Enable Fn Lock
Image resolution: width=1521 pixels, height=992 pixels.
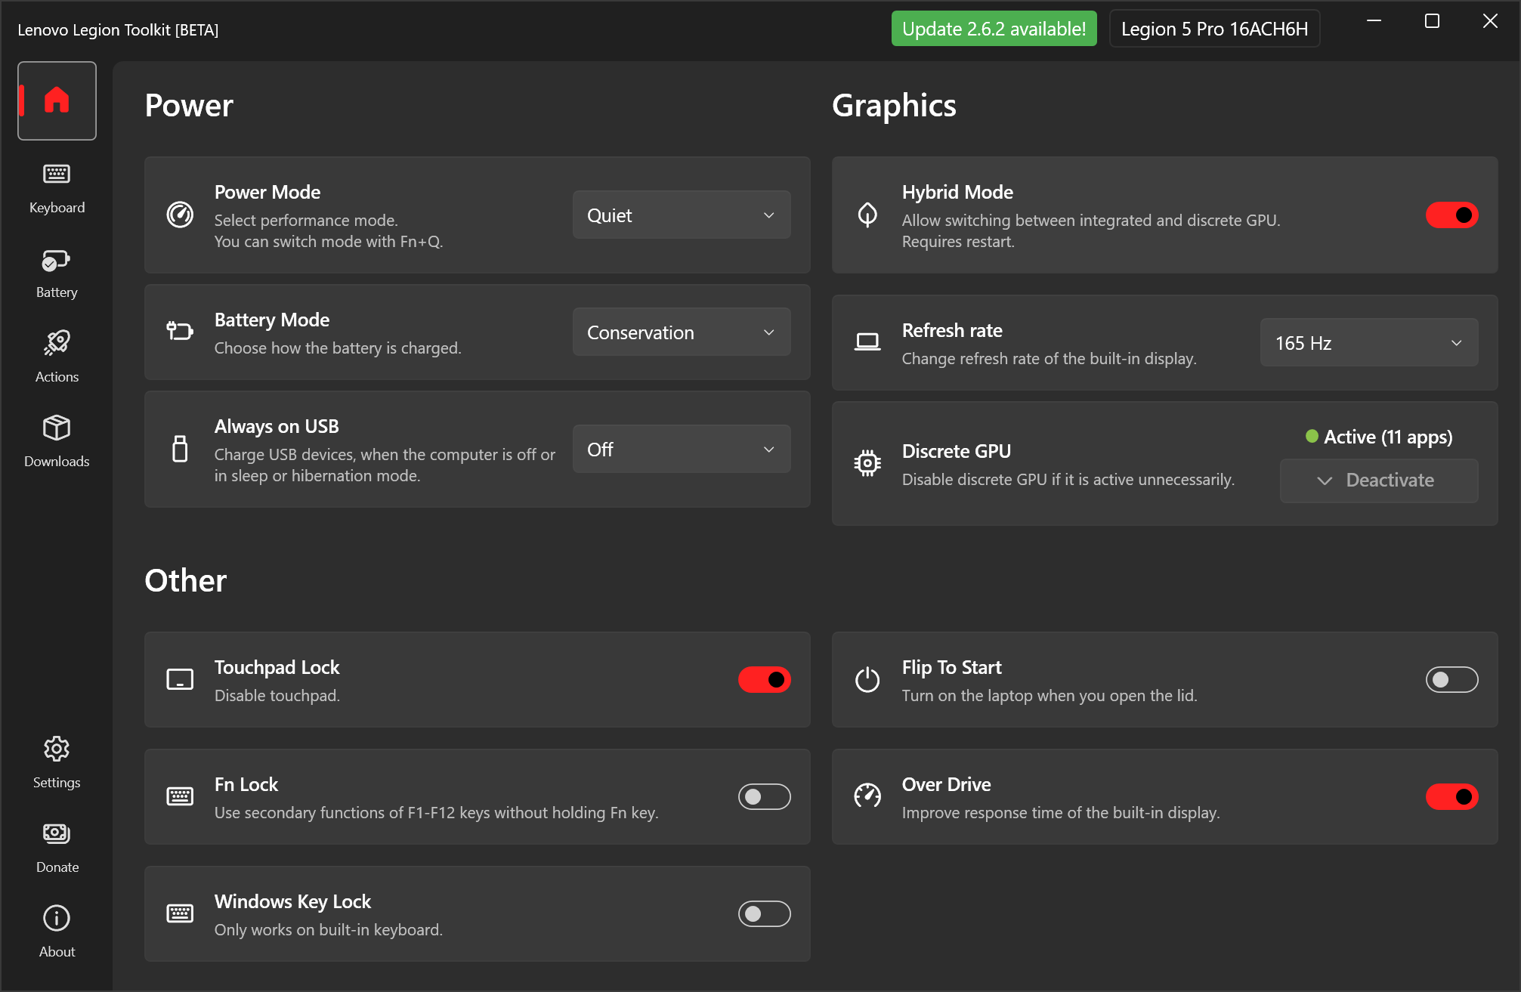[x=764, y=796]
